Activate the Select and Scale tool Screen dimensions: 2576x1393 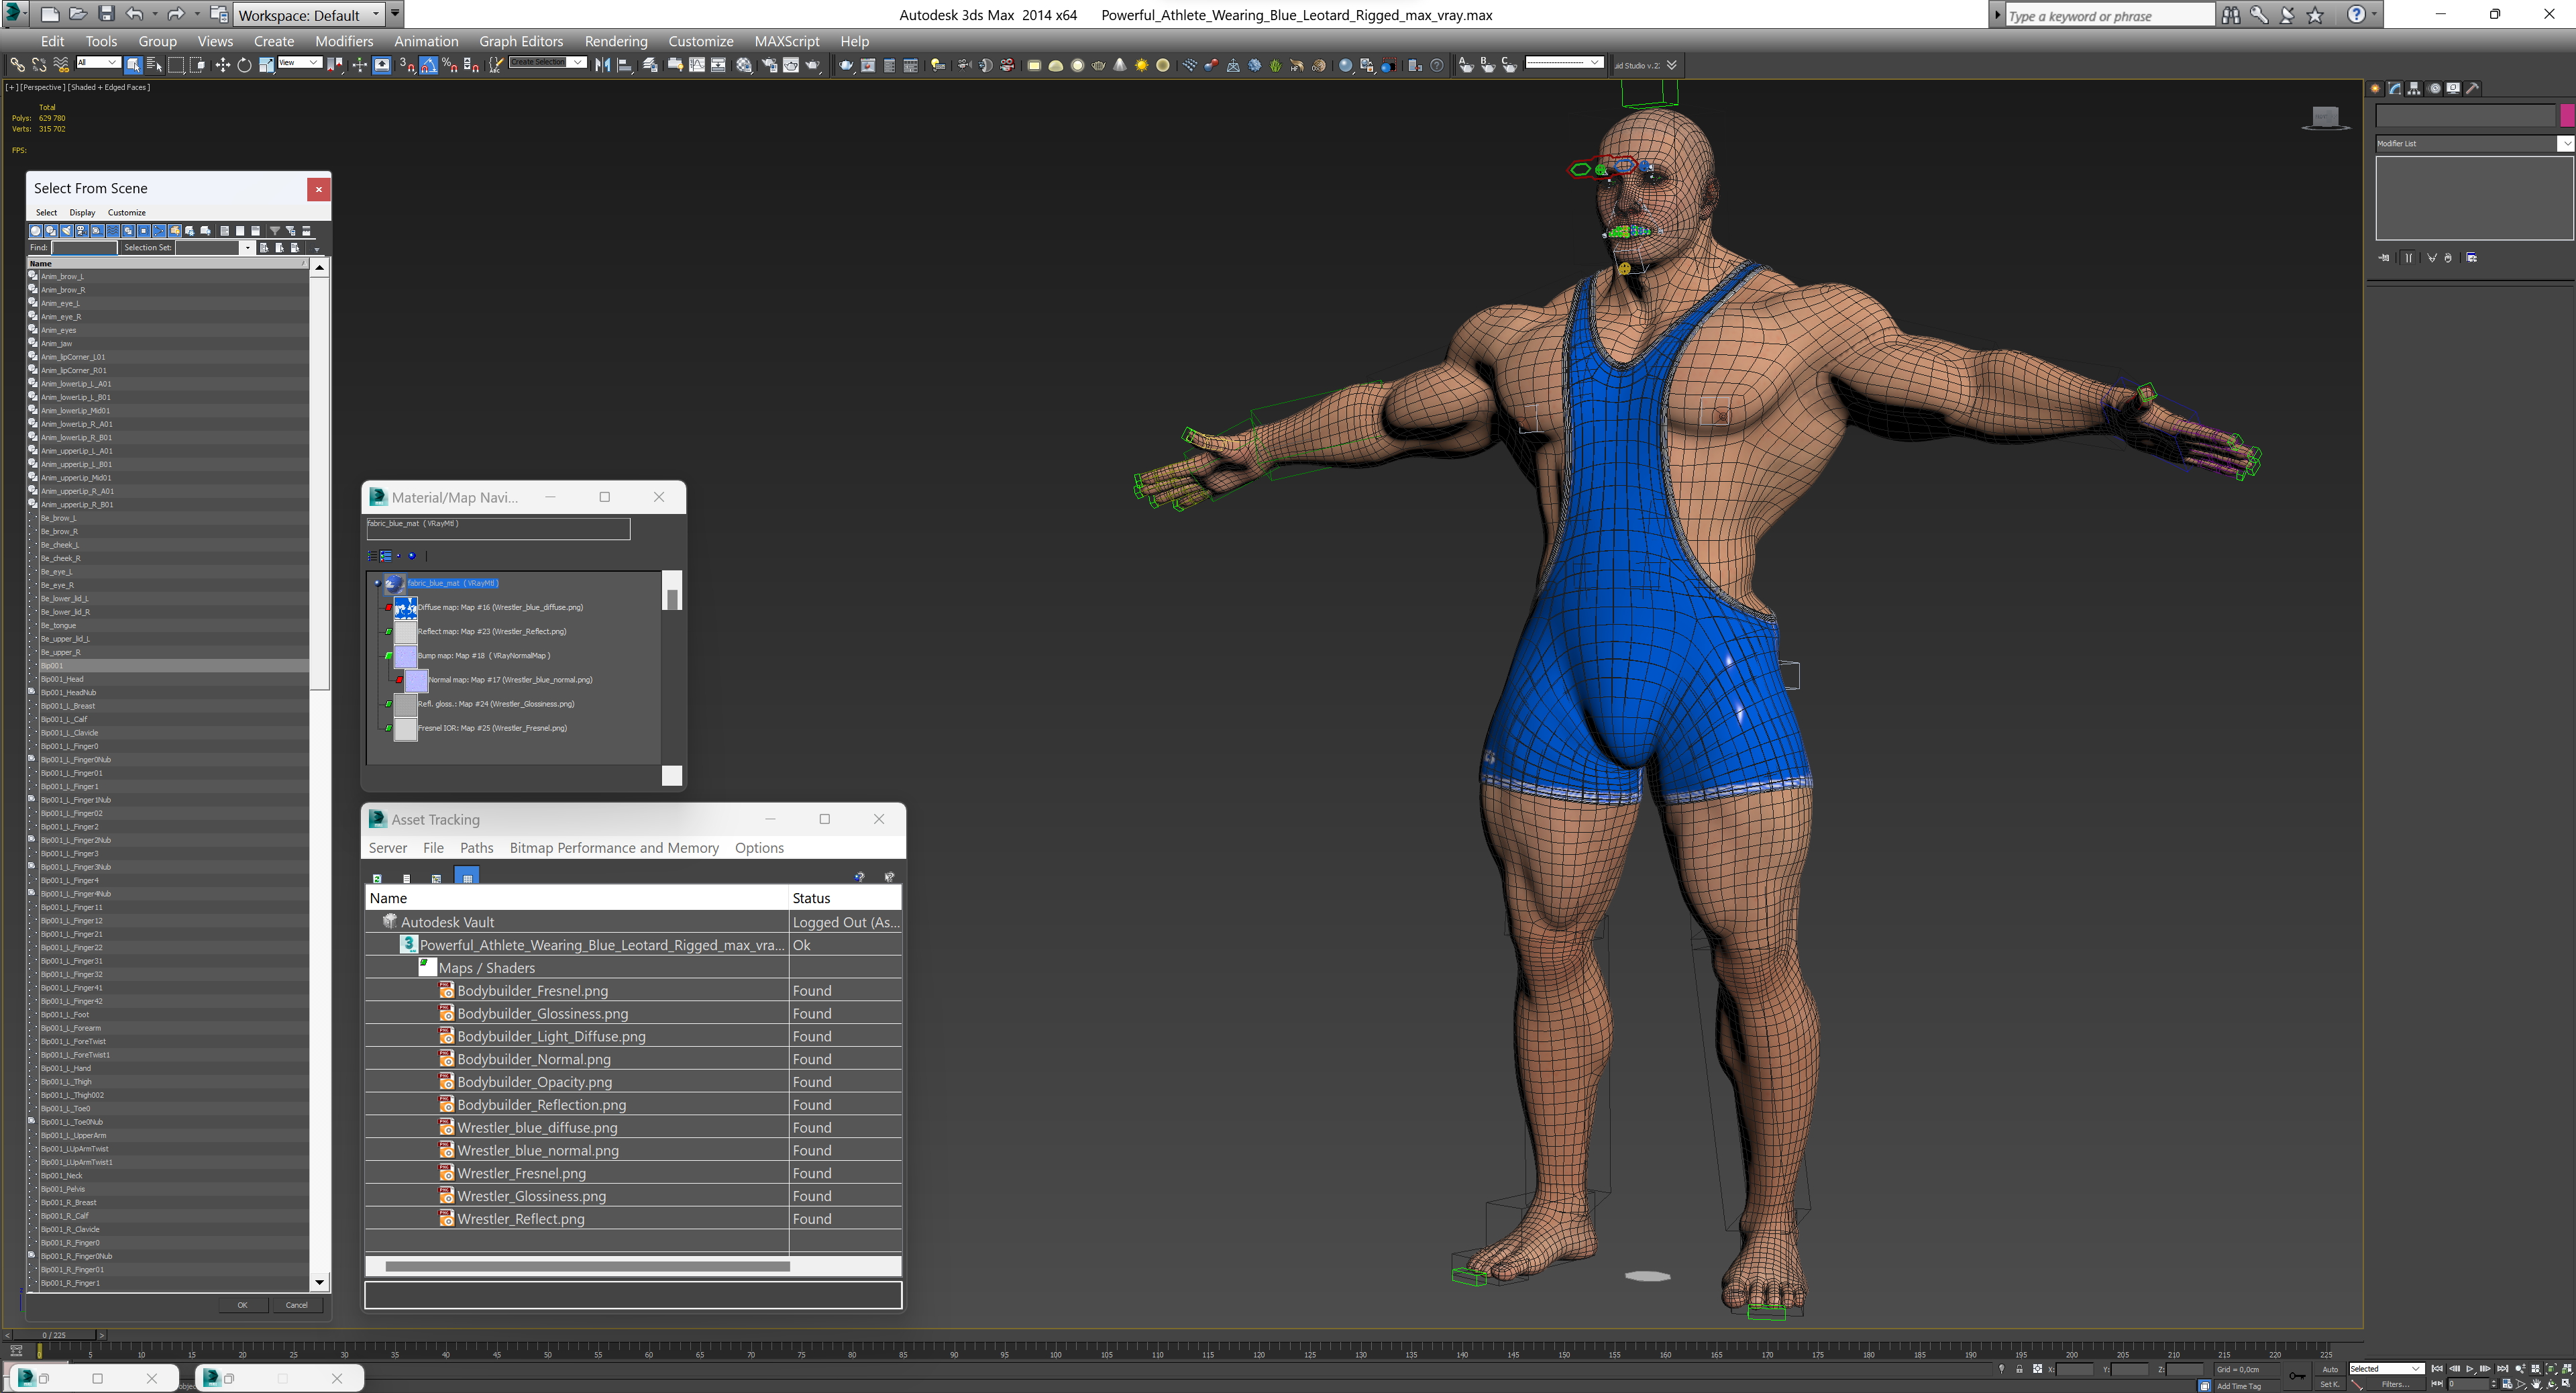[x=266, y=65]
